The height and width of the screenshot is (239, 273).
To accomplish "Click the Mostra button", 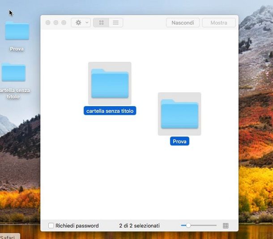I will [x=219, y=23].
